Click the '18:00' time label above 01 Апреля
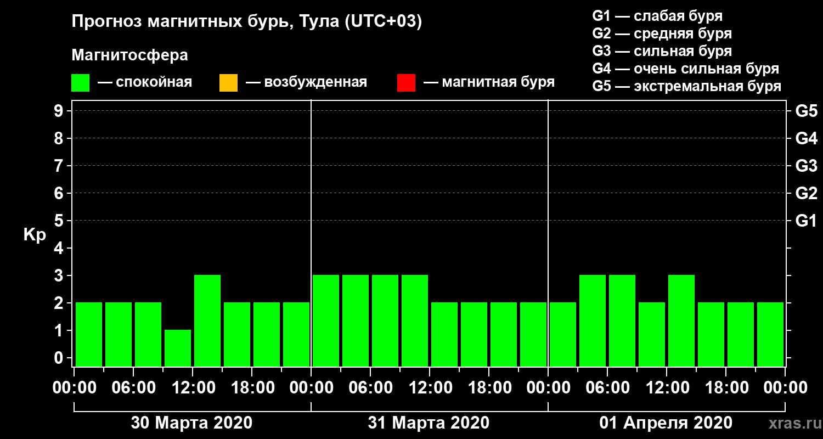 pyautogui.click(x=726, y=388)
